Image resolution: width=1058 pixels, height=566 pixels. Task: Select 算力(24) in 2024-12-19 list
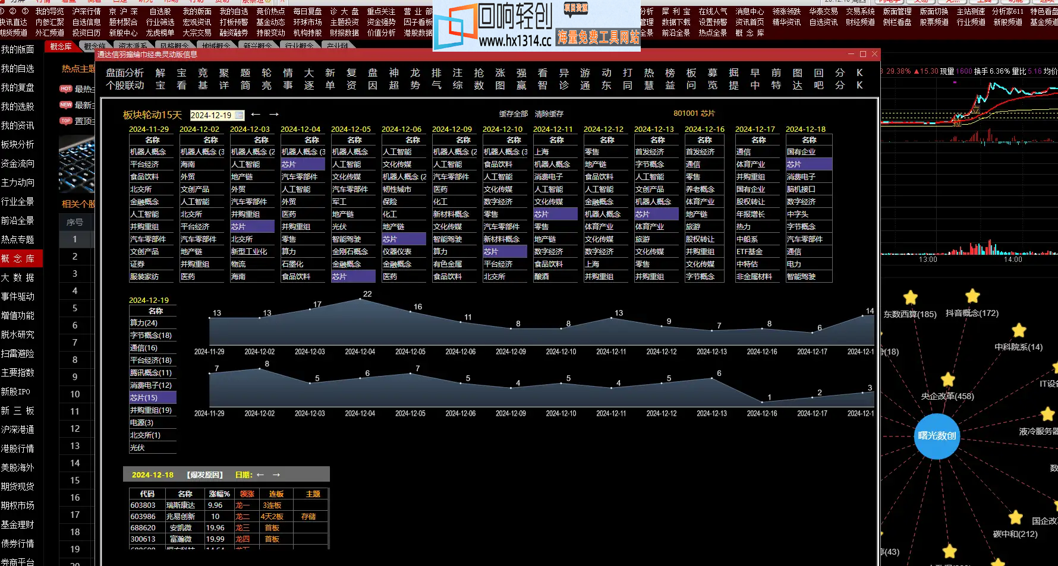[x=153, y=323]
